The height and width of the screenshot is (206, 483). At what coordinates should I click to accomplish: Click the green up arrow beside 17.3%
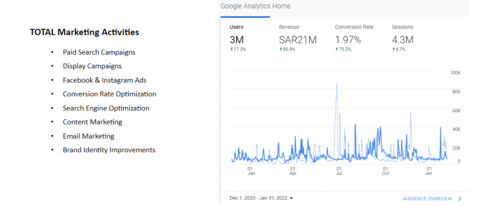(231, 49)
